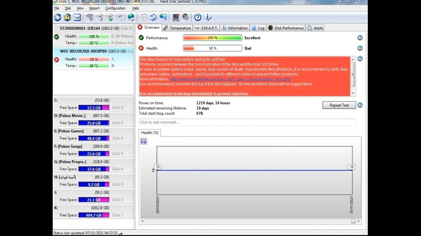Click the disk panel toolbar icon

tap(77, 17)
